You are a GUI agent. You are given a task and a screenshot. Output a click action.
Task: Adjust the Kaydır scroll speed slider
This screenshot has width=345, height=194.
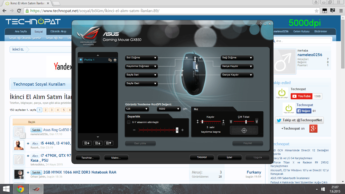click(202, 122)
